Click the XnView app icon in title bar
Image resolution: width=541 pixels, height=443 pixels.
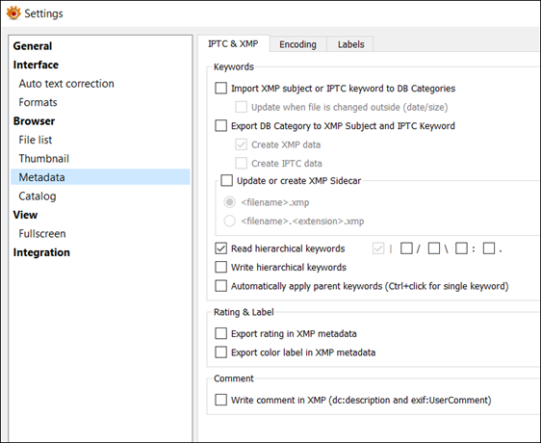(x=13, y=13)
